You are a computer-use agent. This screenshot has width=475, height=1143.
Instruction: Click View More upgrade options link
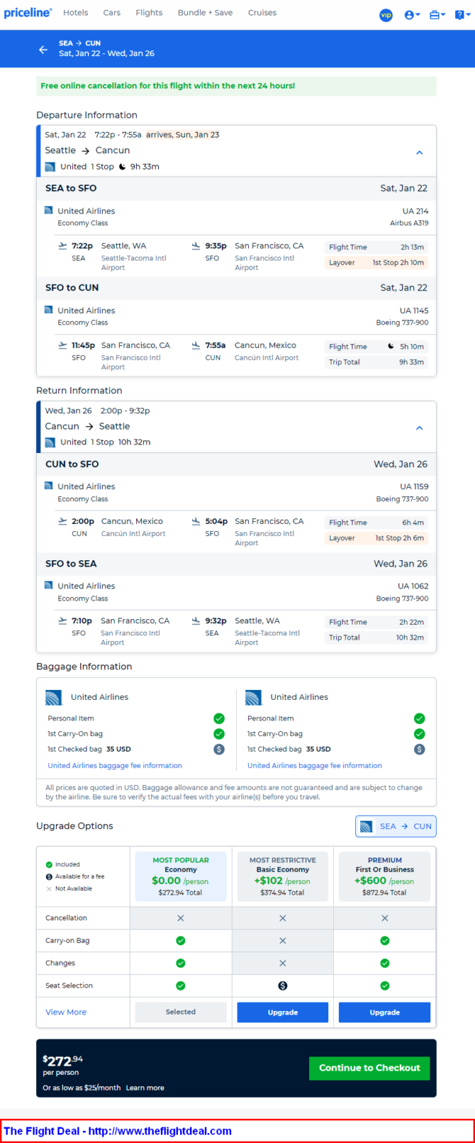pos(66,1012)
